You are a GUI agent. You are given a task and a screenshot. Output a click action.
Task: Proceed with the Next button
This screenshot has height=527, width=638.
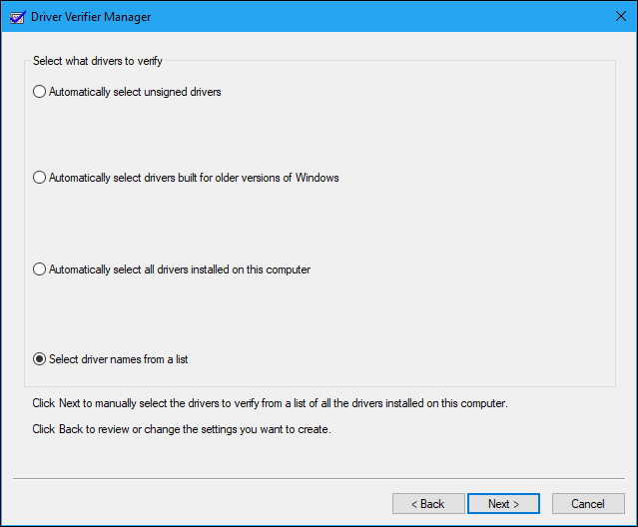(x=503, y=504)
